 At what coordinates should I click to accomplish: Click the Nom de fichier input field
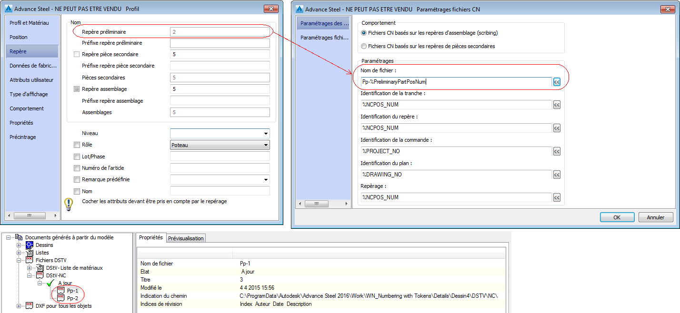coord(456,82)
